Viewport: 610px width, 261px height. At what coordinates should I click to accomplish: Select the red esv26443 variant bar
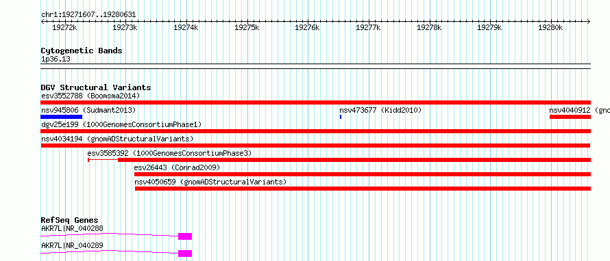pyautogui.click(x=362, y=174)
